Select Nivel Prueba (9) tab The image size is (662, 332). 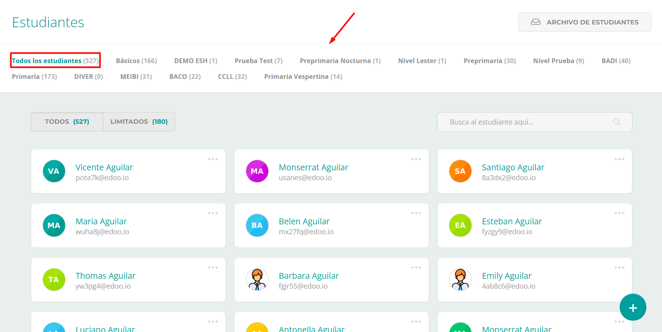[559, 61]
